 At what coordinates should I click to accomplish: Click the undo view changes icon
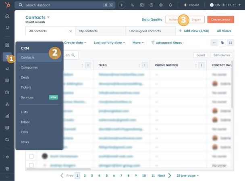pyautogui.click(x=214, y=43)
